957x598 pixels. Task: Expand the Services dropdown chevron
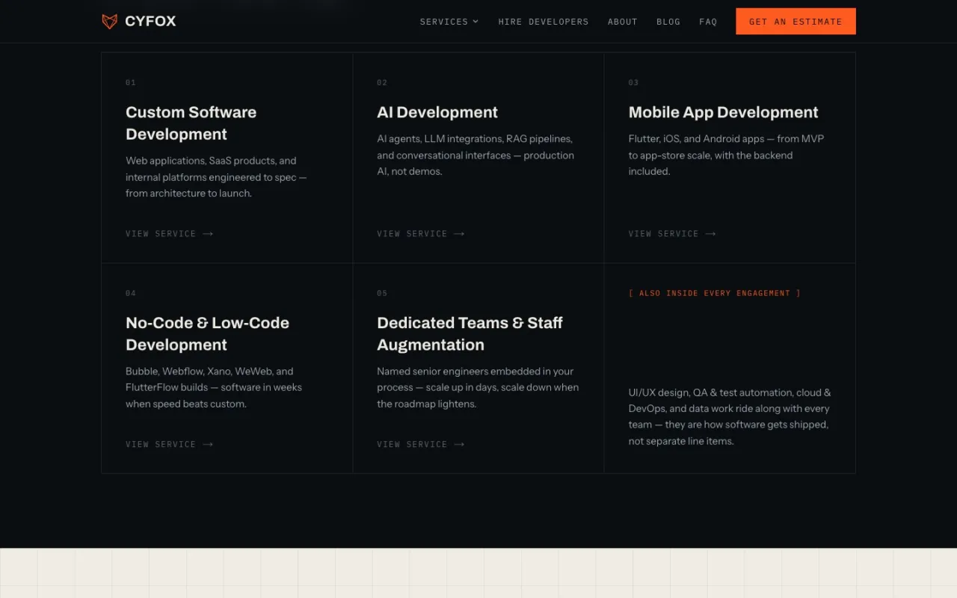pyautogui.click(x=476, y=22)
